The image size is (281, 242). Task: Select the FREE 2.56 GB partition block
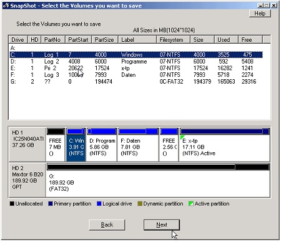[169, 145]
